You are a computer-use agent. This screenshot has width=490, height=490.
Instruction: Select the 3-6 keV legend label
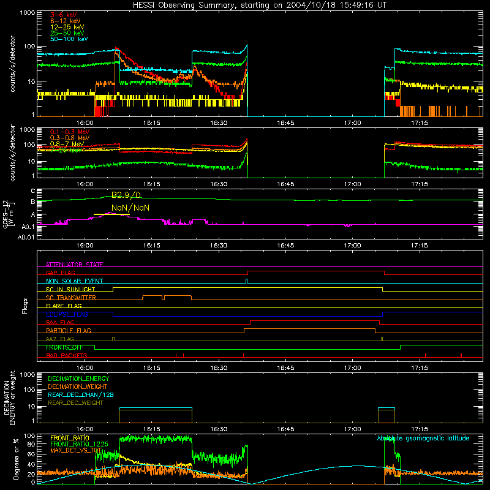point(64,15)
